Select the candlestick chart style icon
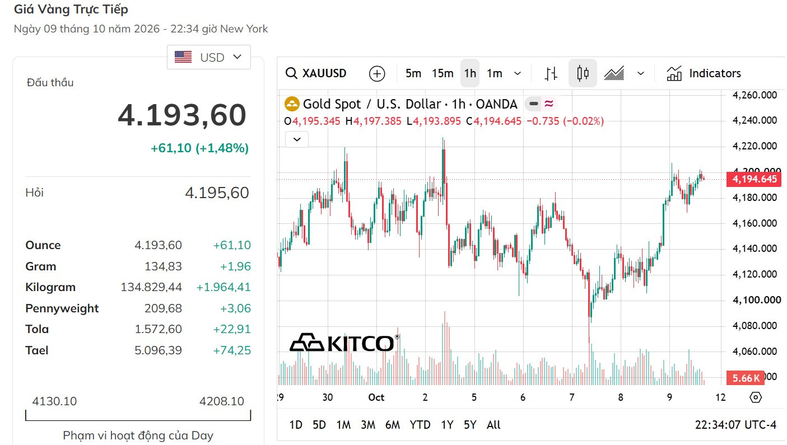Image resolution: width=787 pixels, height=445 pixels. coord(583,73)
